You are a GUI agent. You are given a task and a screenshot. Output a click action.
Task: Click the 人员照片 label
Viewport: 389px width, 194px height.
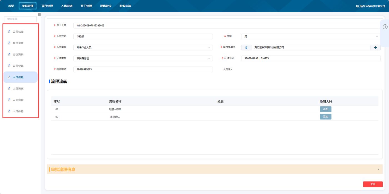point(228,69)
